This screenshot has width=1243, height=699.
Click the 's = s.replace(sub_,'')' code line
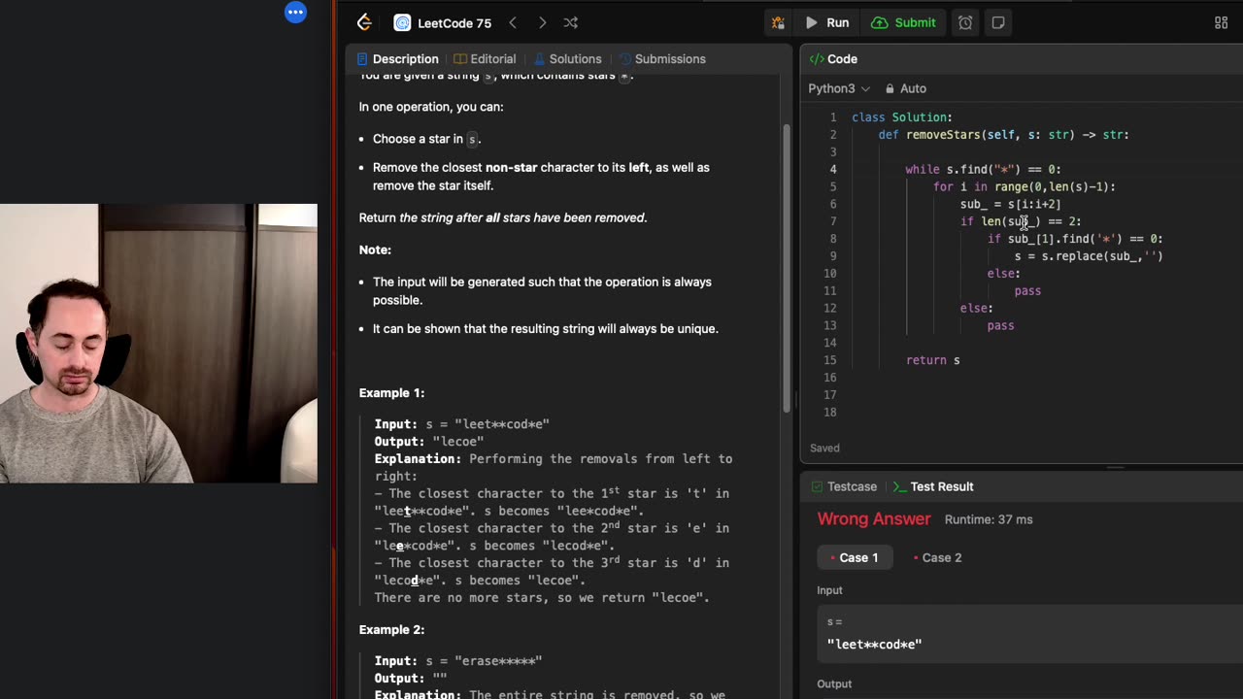click(1088, 256)
